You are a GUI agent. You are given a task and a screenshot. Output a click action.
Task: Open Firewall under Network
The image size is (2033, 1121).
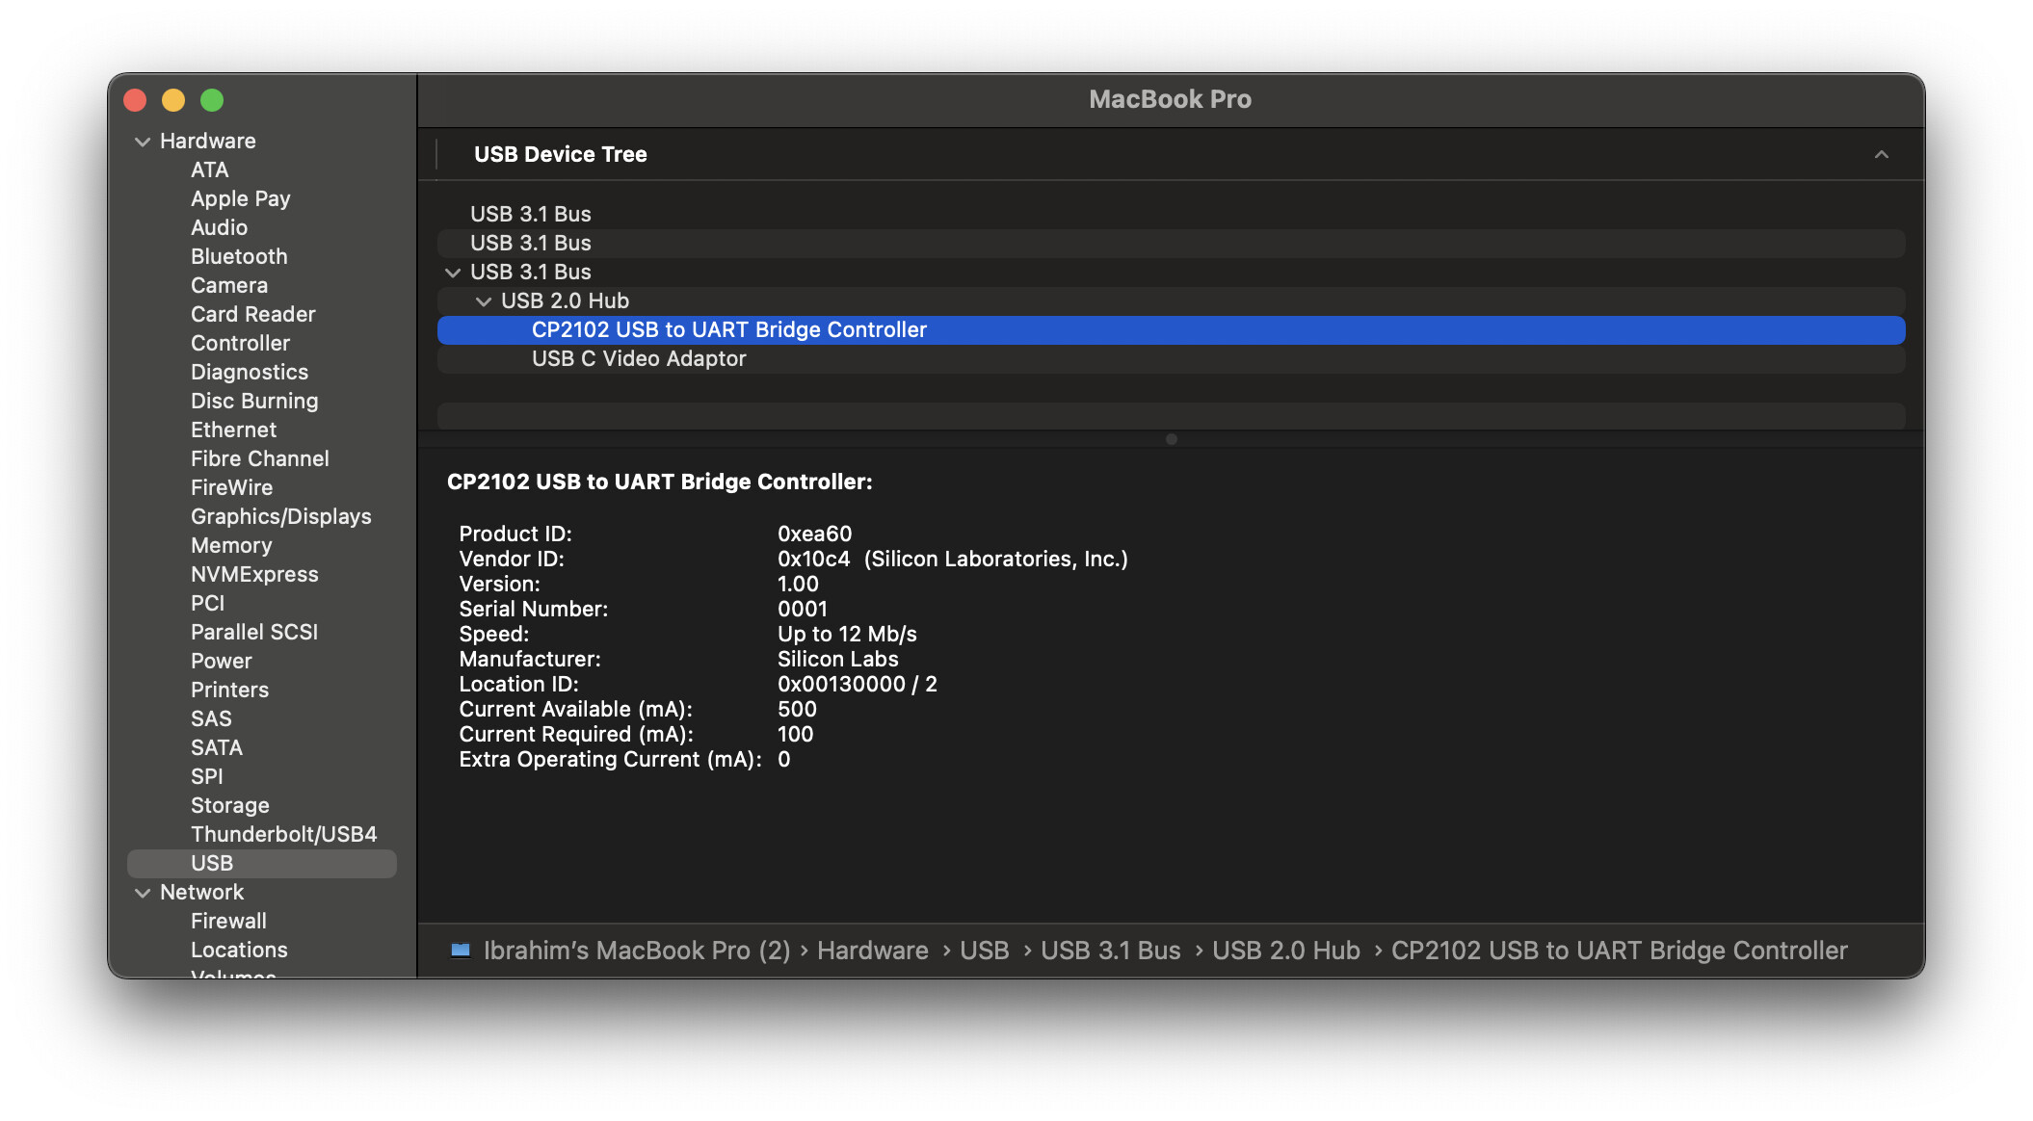click(x=228, y=921)
